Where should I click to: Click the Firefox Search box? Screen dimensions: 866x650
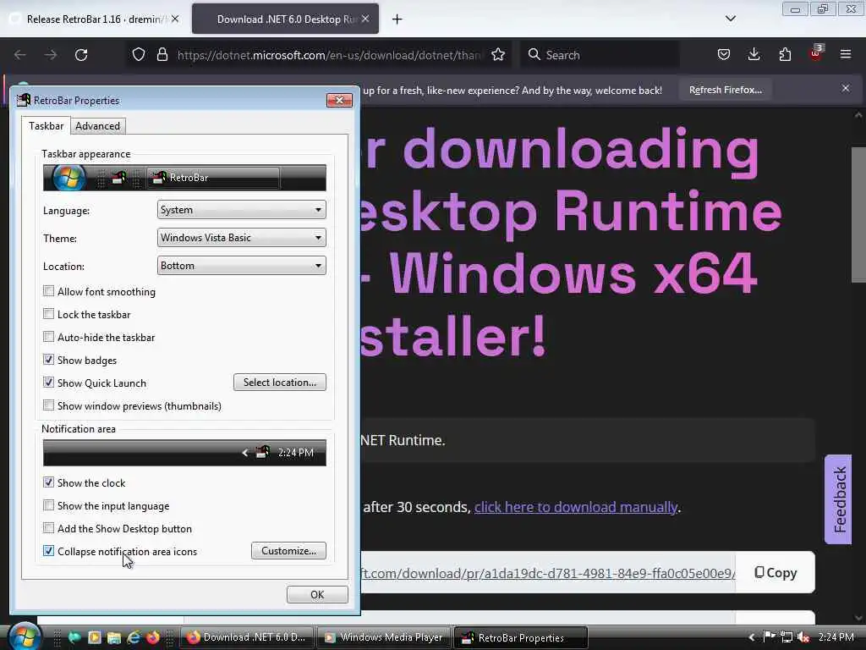[600, 55]
